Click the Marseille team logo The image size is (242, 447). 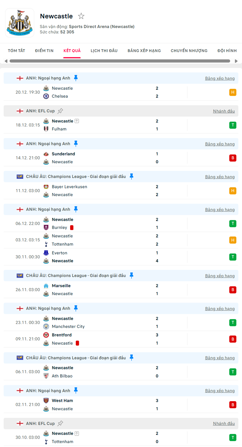46,286
